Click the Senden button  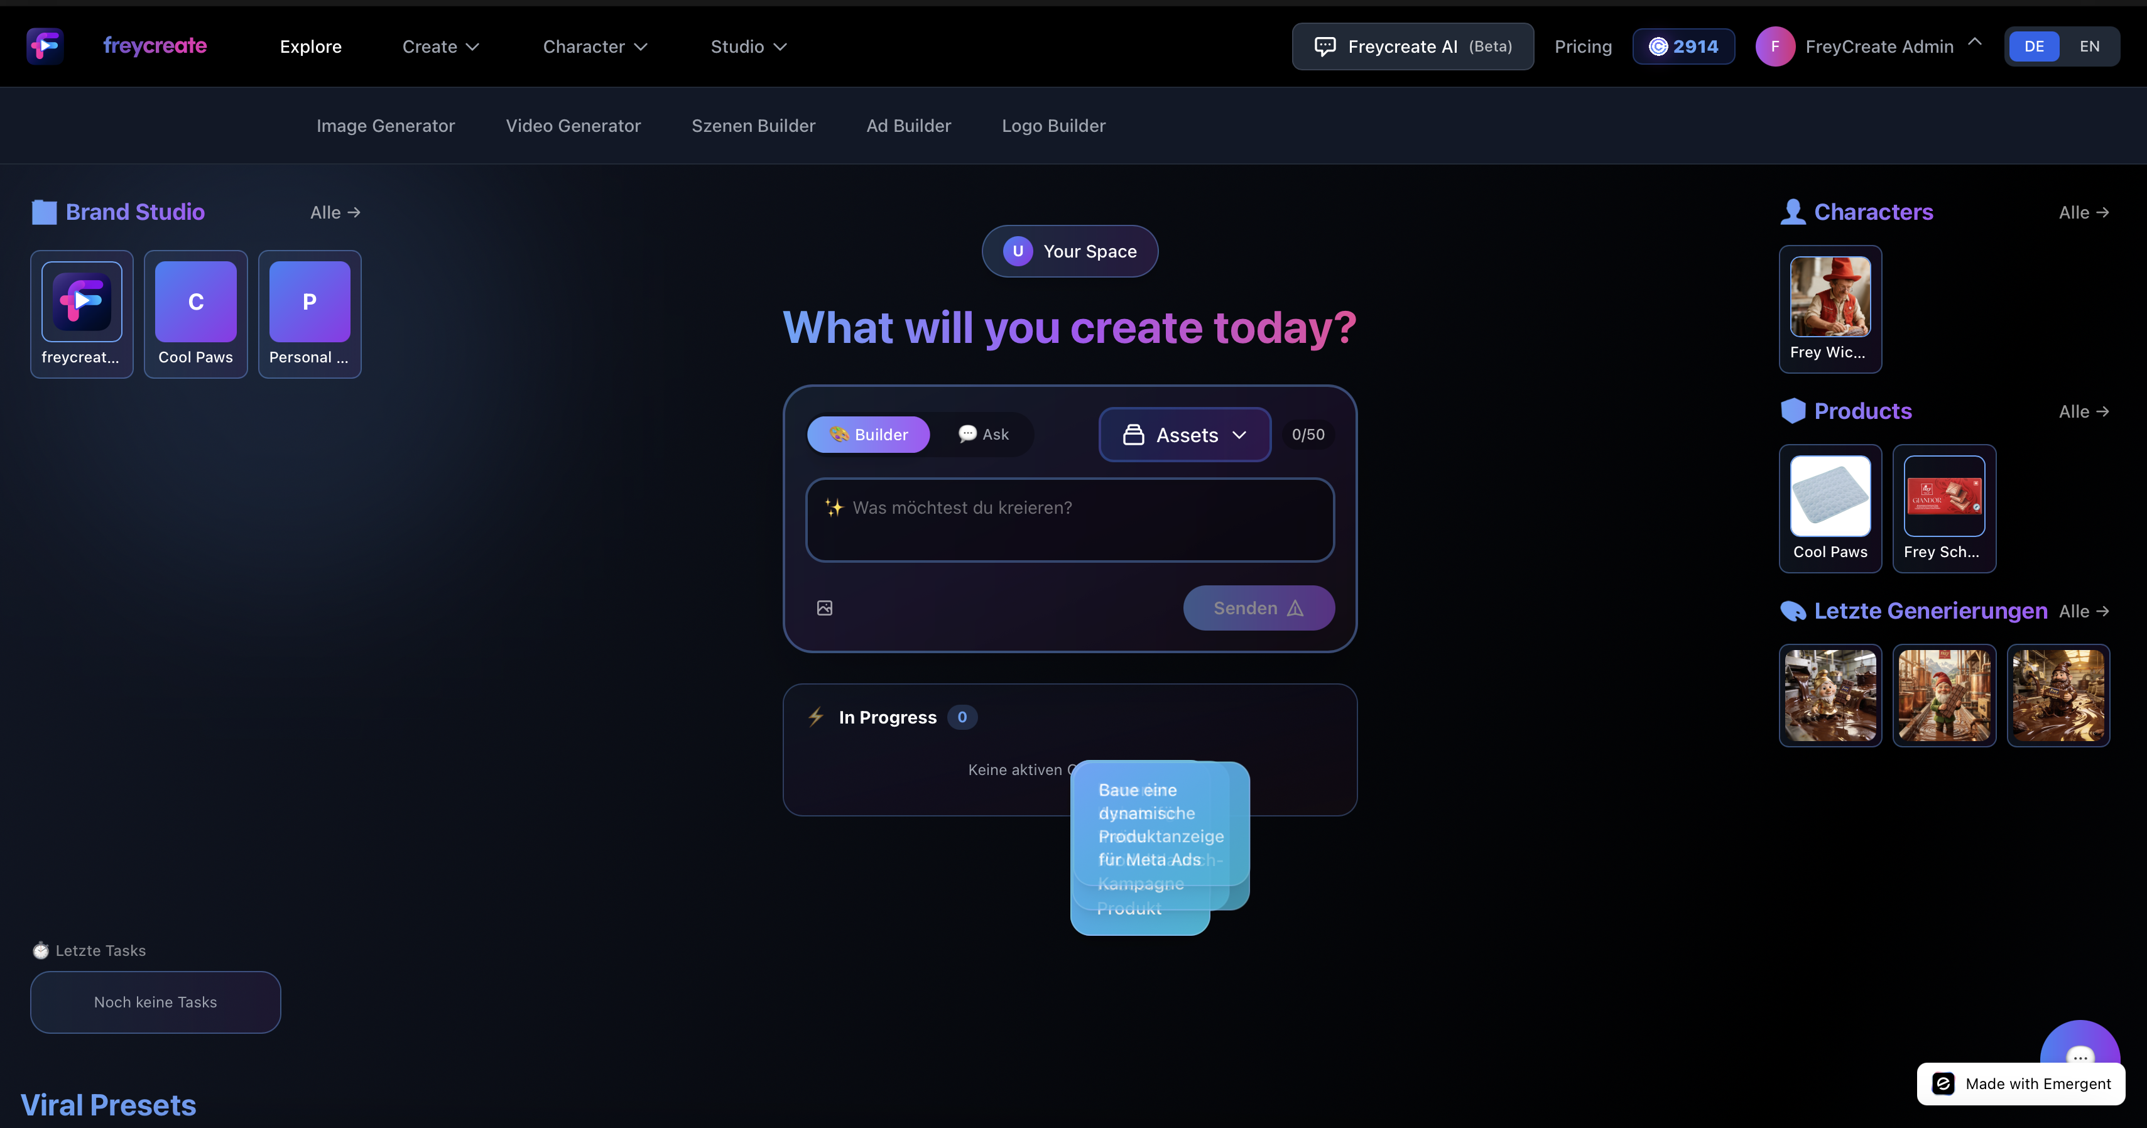tap(1259, 608)
